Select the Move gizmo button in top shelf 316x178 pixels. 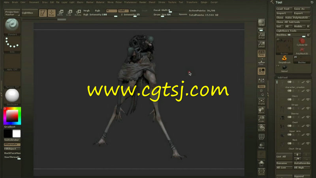(x=60, y=13)
